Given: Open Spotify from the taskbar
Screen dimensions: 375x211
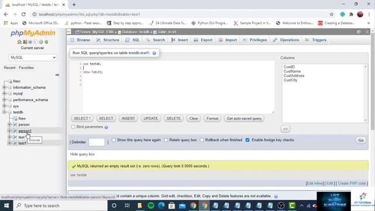Looking at the screenshot, I should tap(151, 206).
